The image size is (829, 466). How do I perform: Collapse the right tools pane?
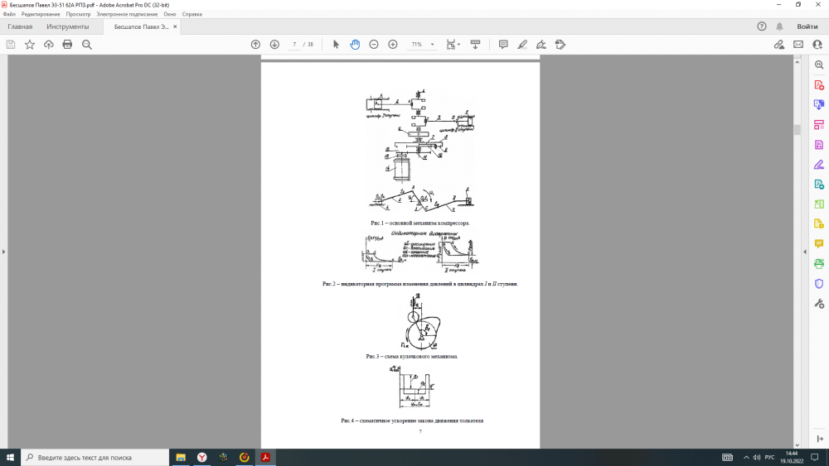click(804, 252)
